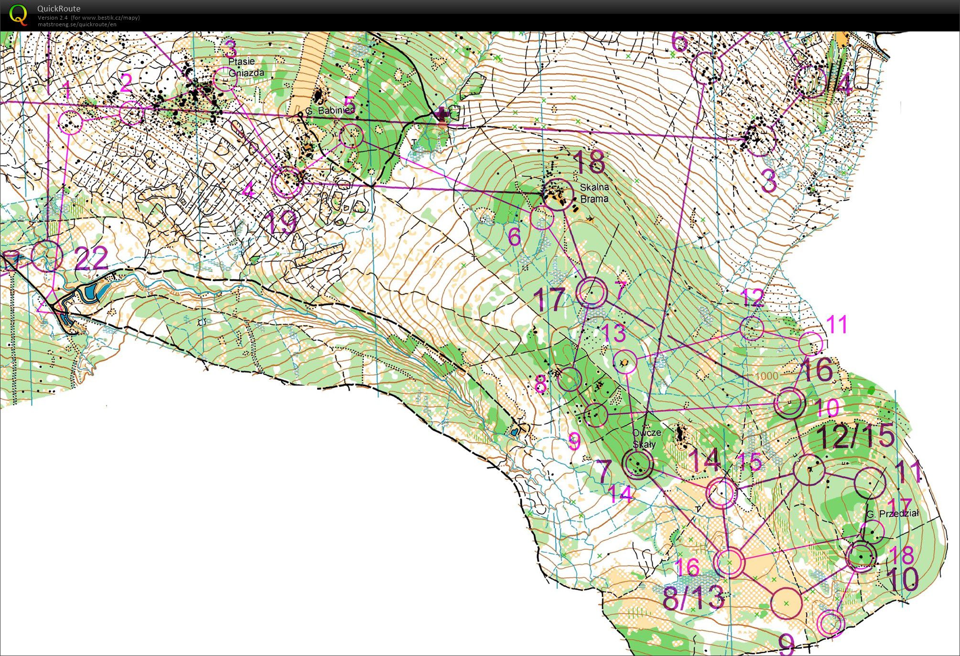Click the 12/15 control label

856,436
